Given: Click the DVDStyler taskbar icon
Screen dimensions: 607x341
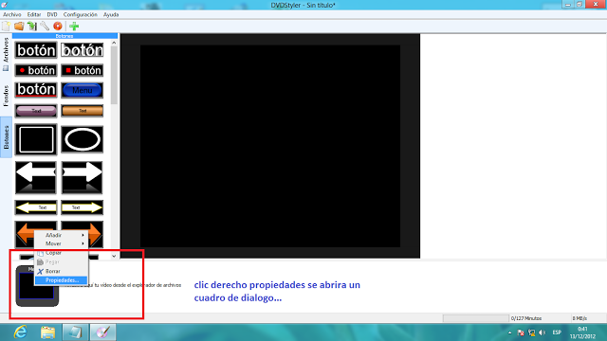Looking at the screenshot, I should [102, 332].
